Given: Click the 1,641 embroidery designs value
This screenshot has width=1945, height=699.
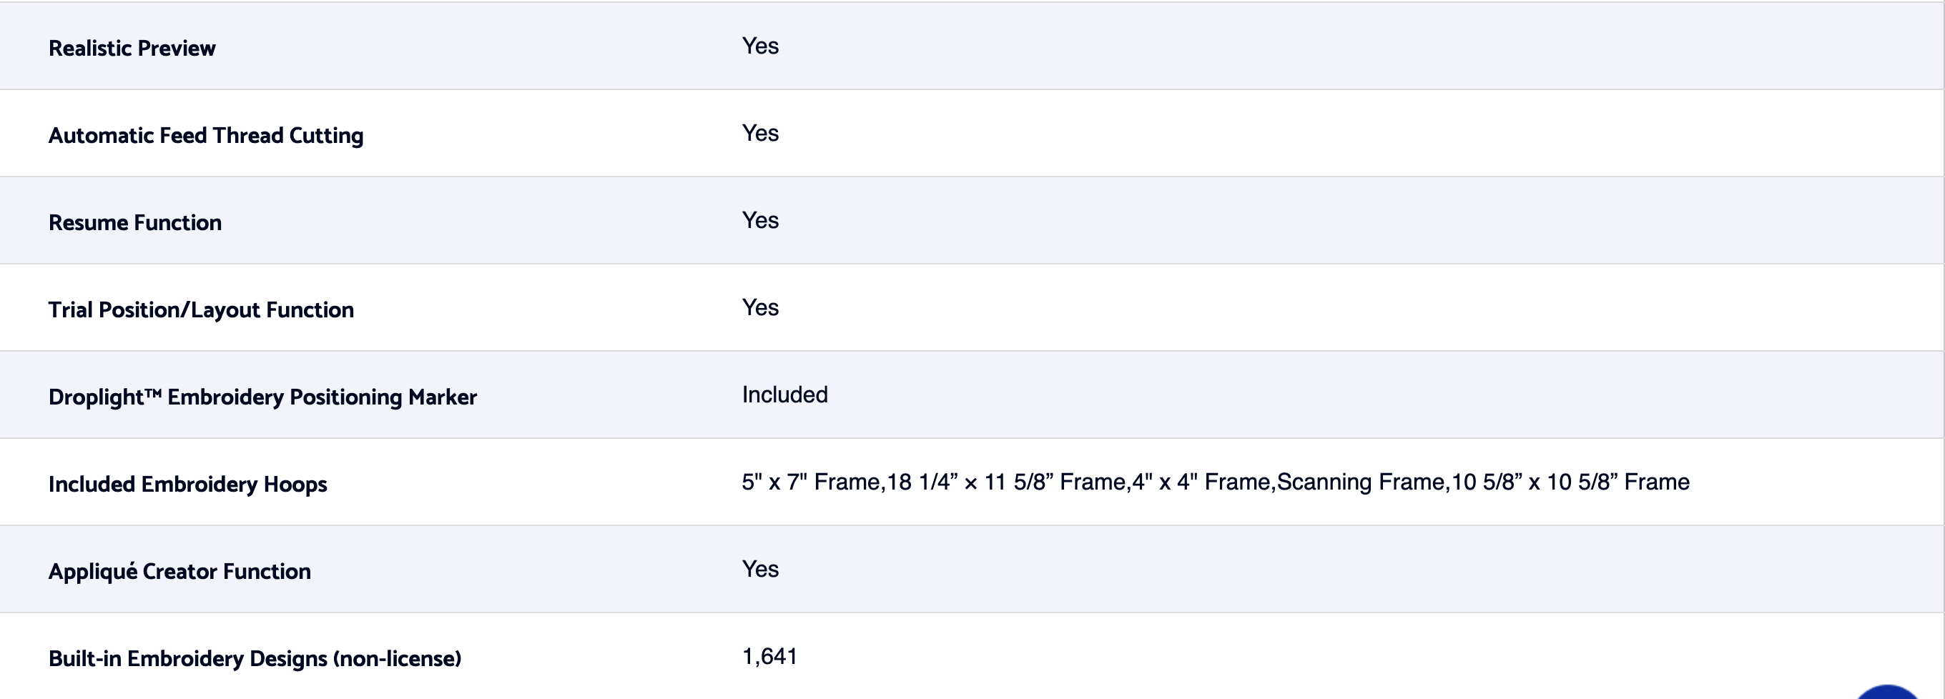Looking at the screenshot, I should pyautogui.click(x=769, y=657).
